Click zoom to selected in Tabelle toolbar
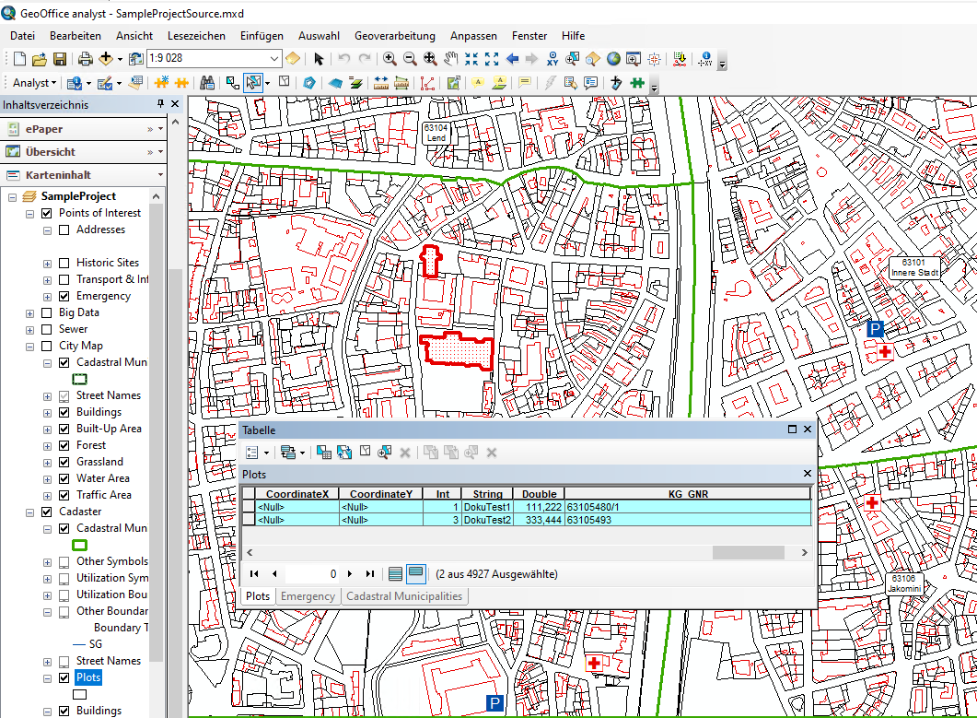 [384, 453]
